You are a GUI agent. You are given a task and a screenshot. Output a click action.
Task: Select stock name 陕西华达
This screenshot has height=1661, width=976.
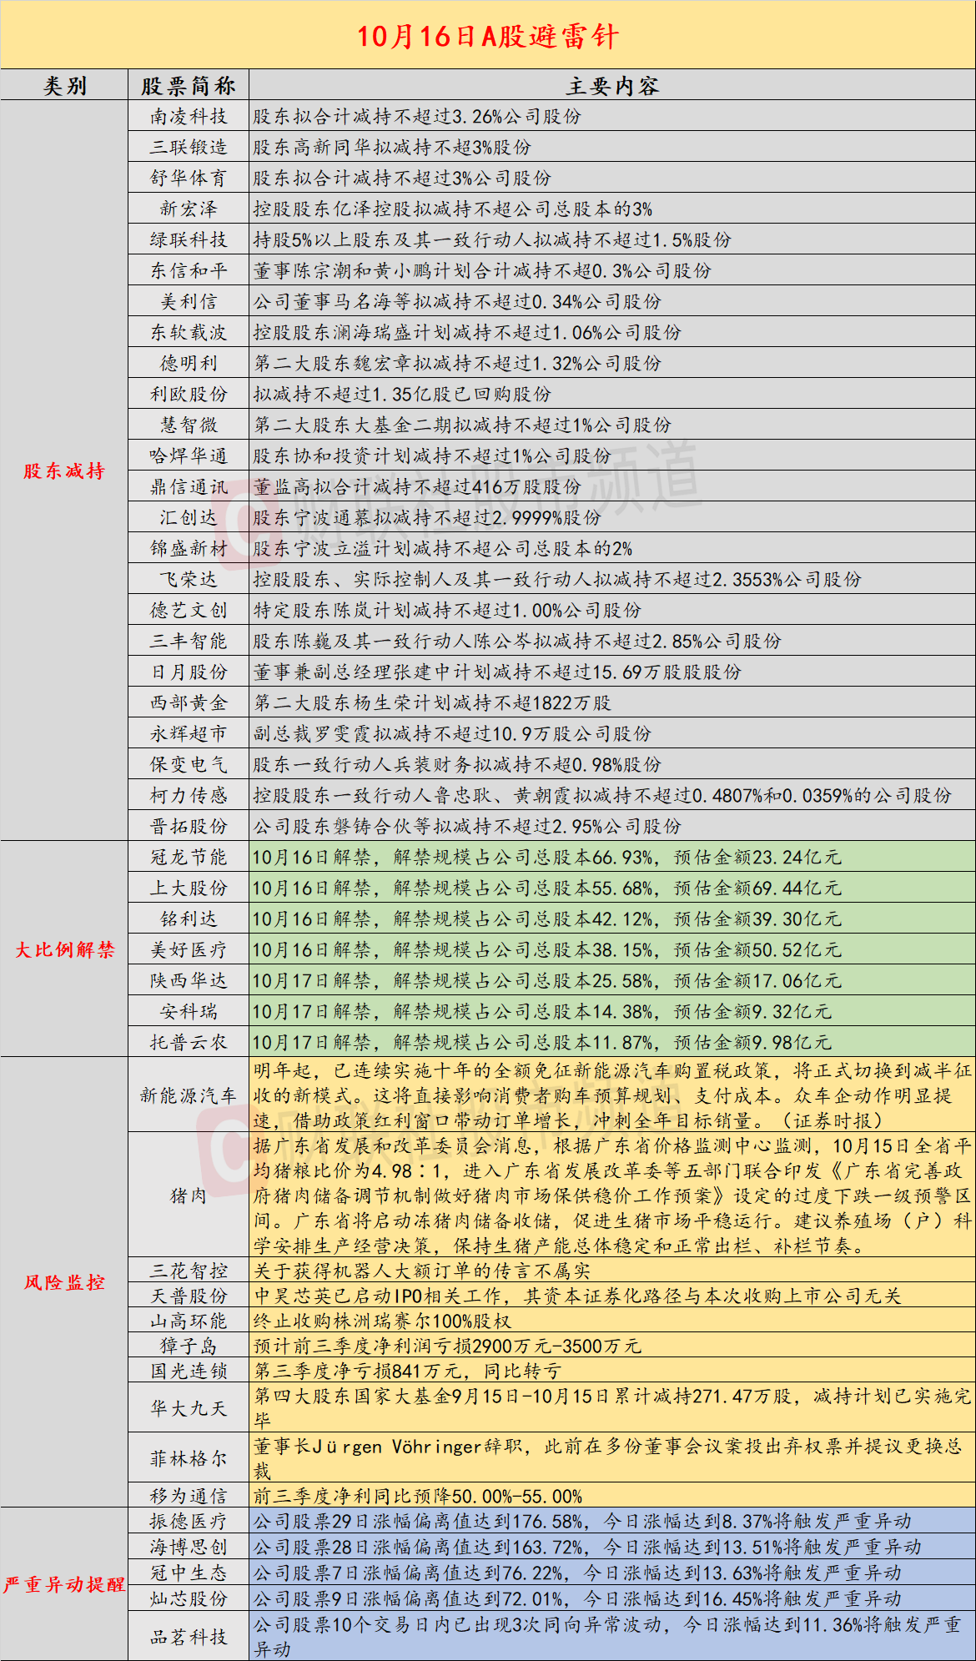tap(189, 980)
